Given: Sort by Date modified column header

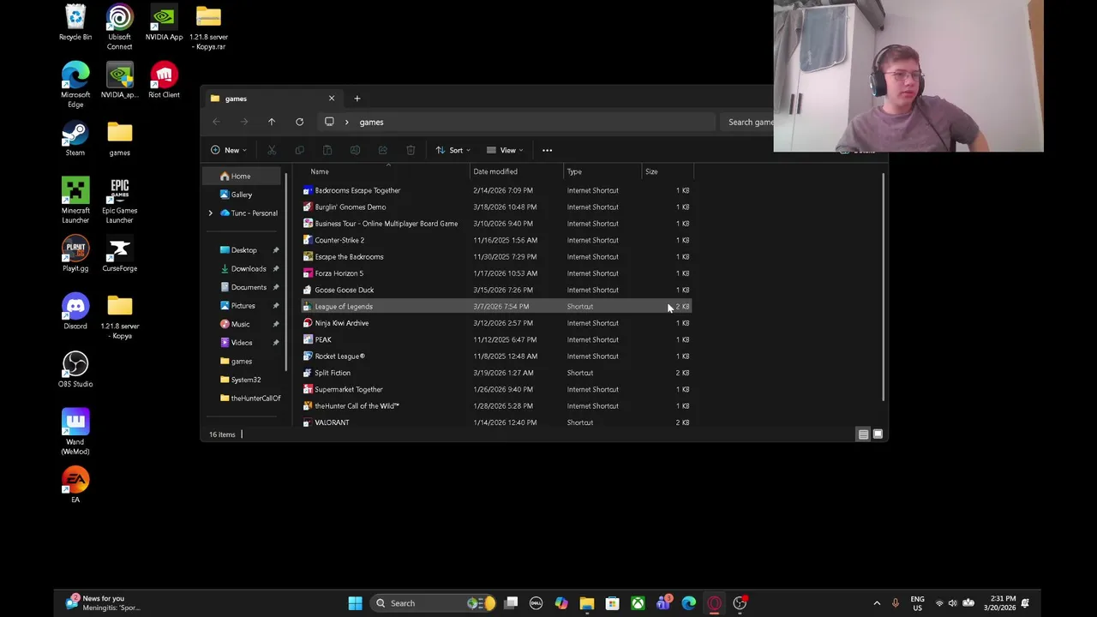Looking at the screenshot, I should click(516, 171).
